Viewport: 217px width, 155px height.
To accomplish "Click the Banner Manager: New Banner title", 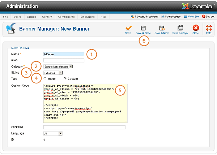I will 54,29.
